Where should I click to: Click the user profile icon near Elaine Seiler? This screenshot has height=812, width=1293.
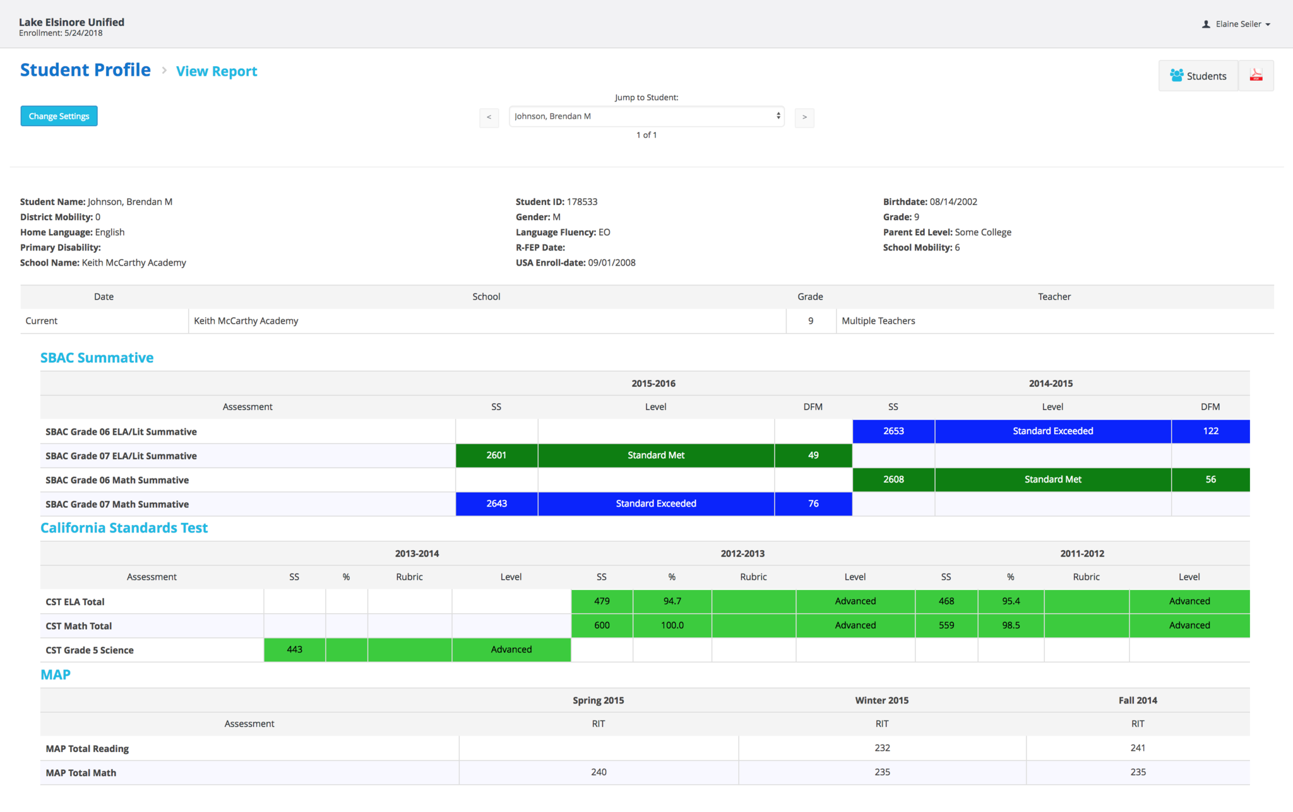point(1206,24)
